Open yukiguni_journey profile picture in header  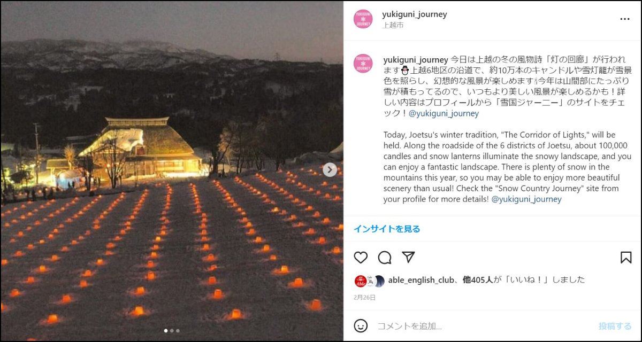(x=363, y=19)
